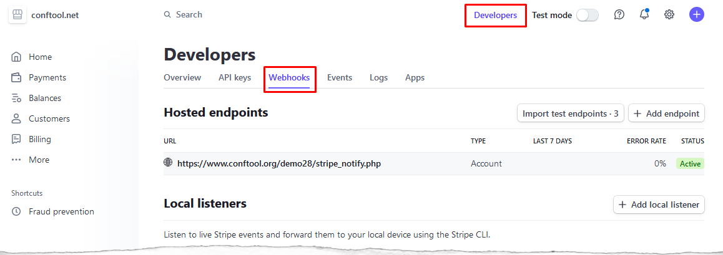The height and width of the screenshot is (255, 723).
Task: Click the Billing receipt icon
Action: point(17,139)
